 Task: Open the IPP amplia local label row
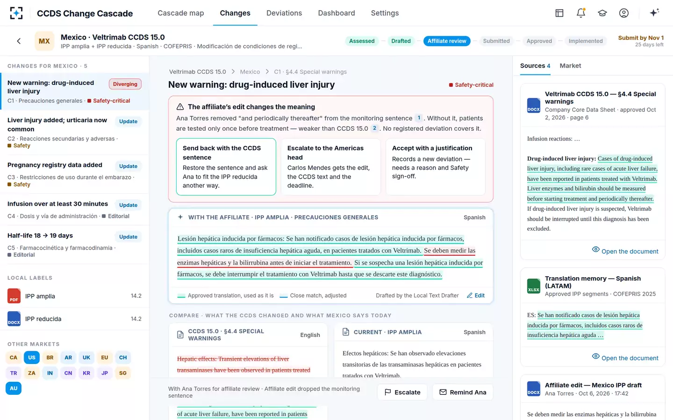pos(75,296)
